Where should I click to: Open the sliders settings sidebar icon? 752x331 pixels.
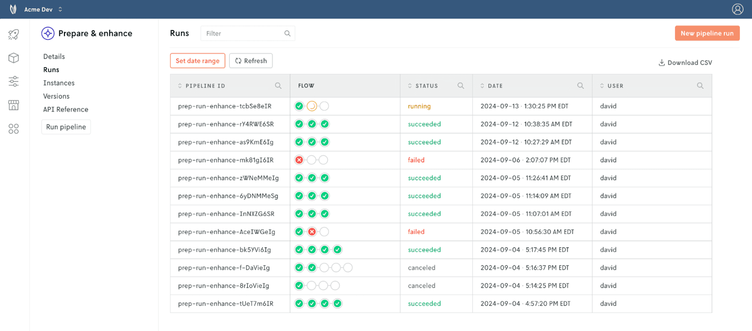[x=14, y=81]
